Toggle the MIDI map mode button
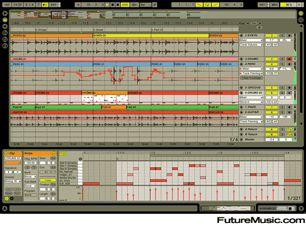 coord(274,4)
